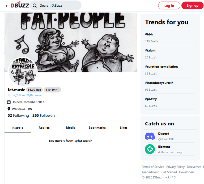Image resolution: width=204 pixels, height=184 pixels.
Task: Focus the Search D.Buzz field
Action: (x=56, y=6)
